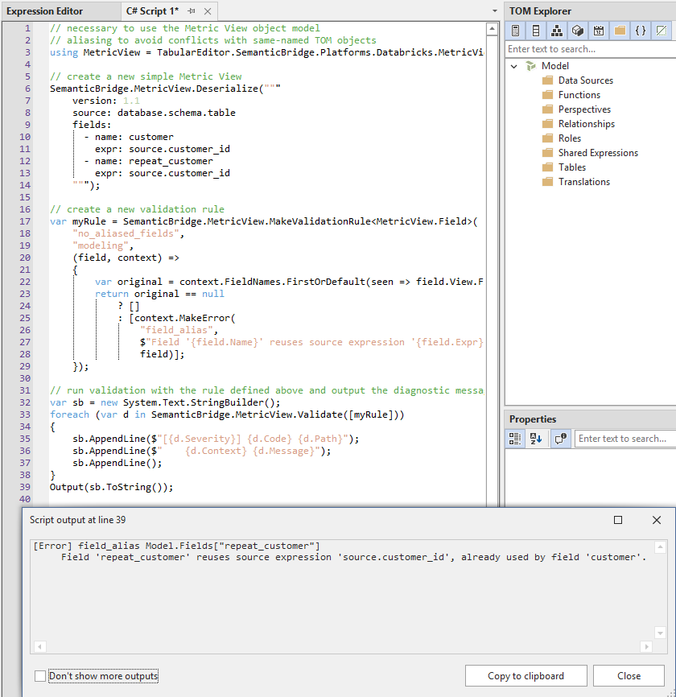This screenshot has width=676, height=697.
Task: Pin the C# Script 1 tab
Action: coord(192,11)
